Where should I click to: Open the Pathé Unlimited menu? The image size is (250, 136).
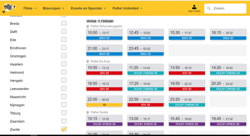(x=127, y=8)
